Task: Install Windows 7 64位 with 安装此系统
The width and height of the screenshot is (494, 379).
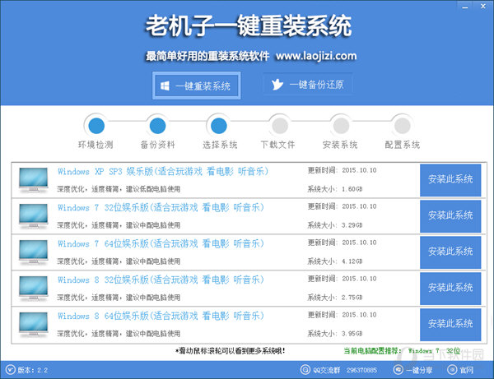Action: [450, 252]
